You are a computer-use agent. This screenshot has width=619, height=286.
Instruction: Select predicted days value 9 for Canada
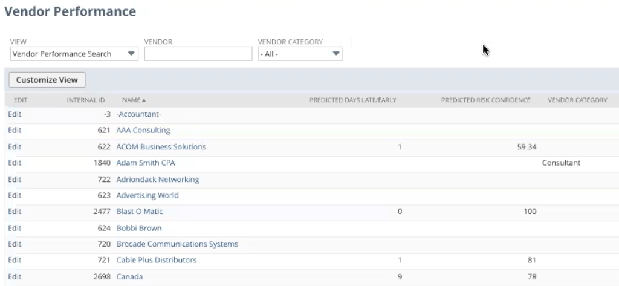(400, 276)
